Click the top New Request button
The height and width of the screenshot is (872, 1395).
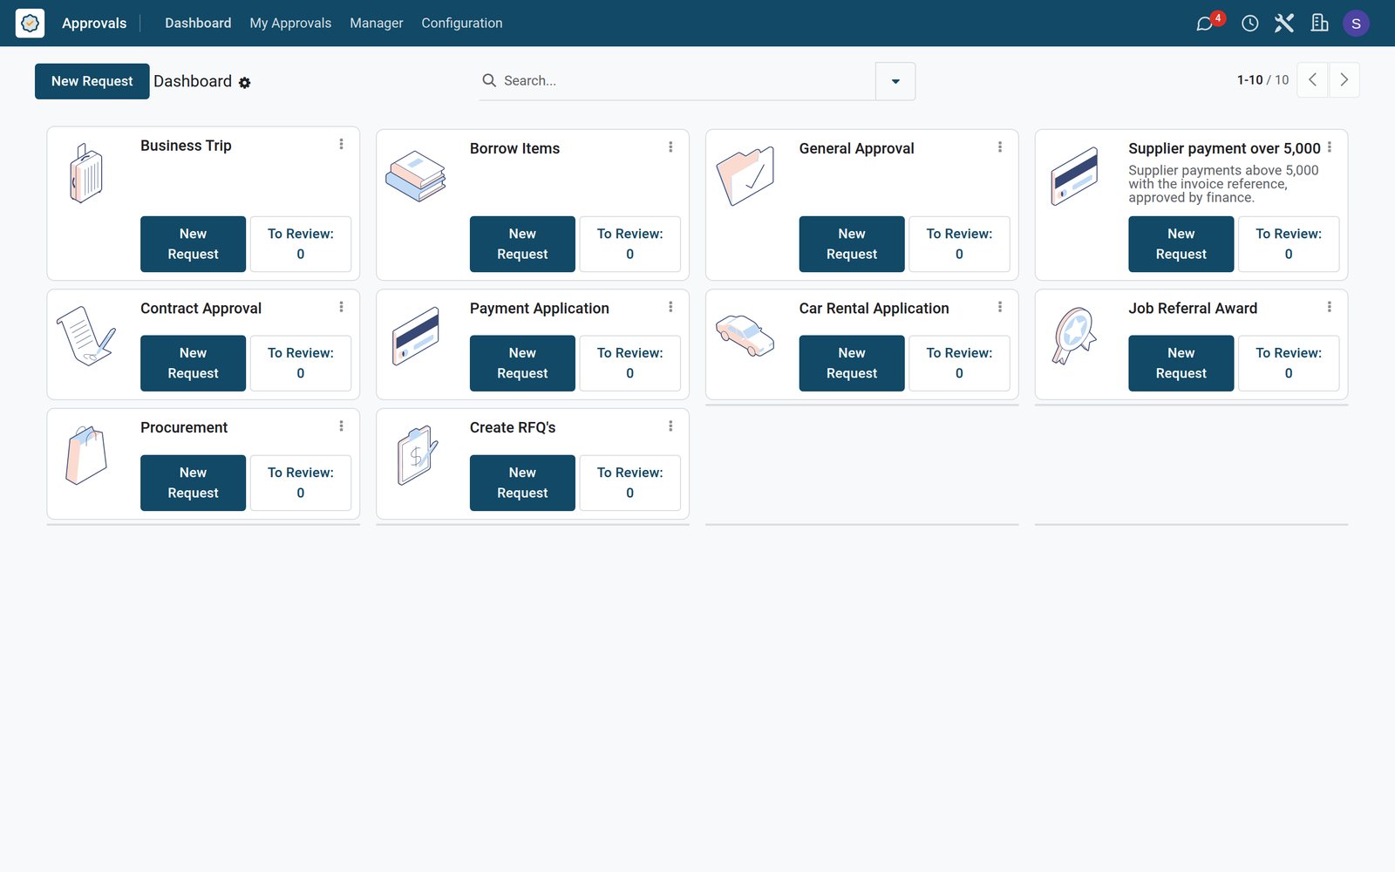click(x=92, y=81)
